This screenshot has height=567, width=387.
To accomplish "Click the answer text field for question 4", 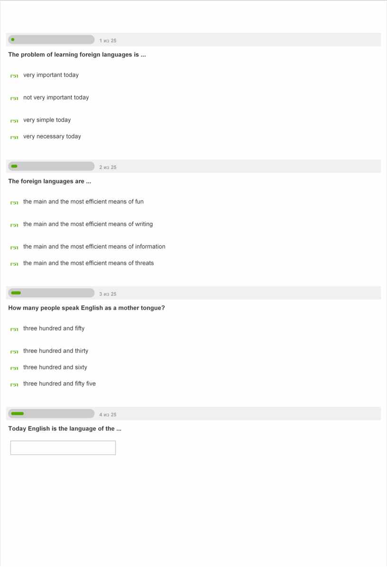I will 63,448.
